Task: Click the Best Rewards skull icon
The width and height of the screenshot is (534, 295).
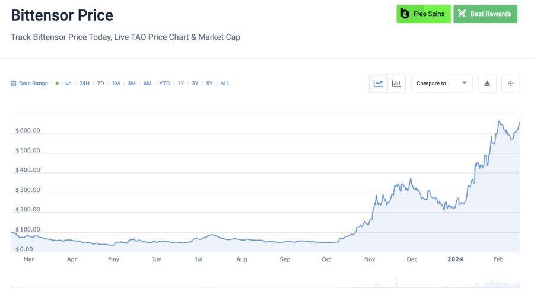Action: (462, 14)
